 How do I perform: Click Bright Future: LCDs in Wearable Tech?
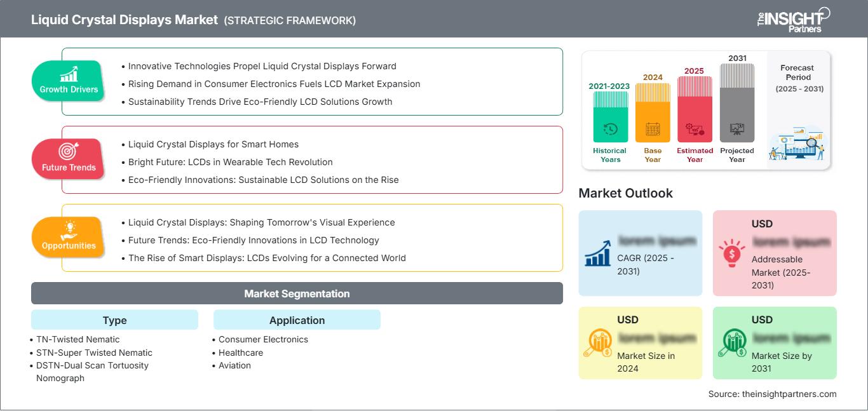click(x=230, y=162)
